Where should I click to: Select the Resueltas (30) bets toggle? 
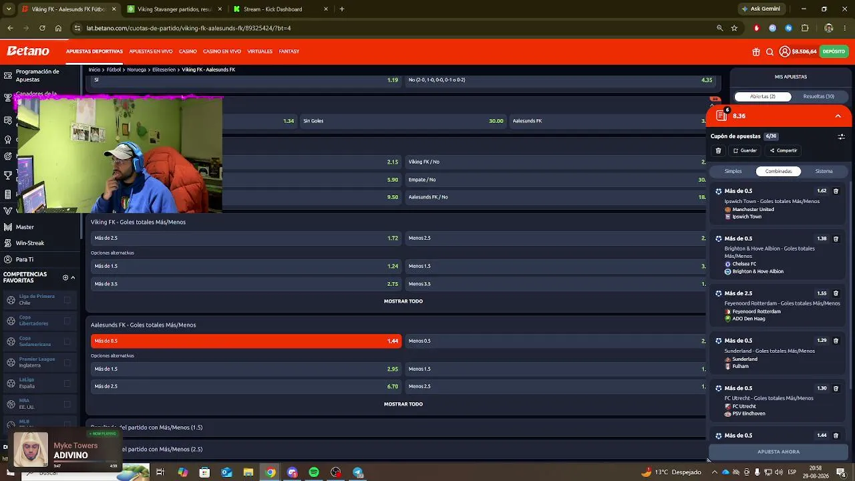pos(818,96)
